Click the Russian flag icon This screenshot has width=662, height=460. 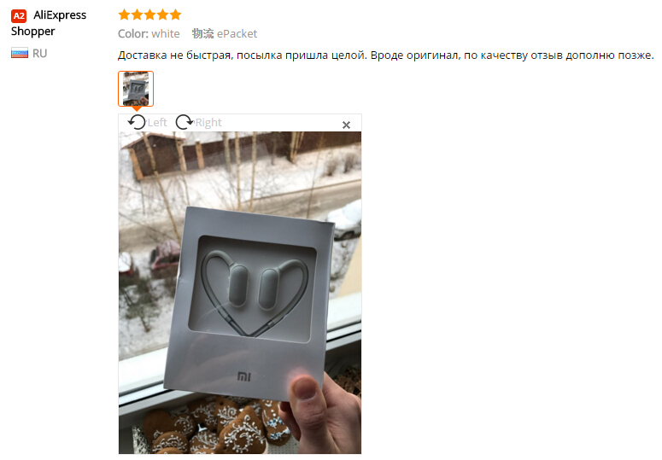click(20, 53)
